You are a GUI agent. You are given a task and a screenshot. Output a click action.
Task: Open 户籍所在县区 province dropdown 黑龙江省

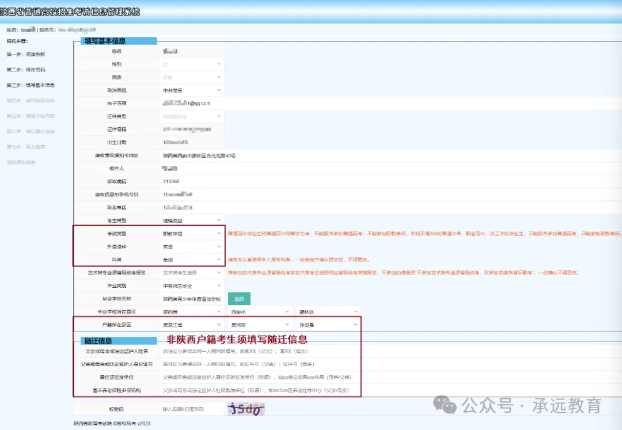(x=192, y=325)
